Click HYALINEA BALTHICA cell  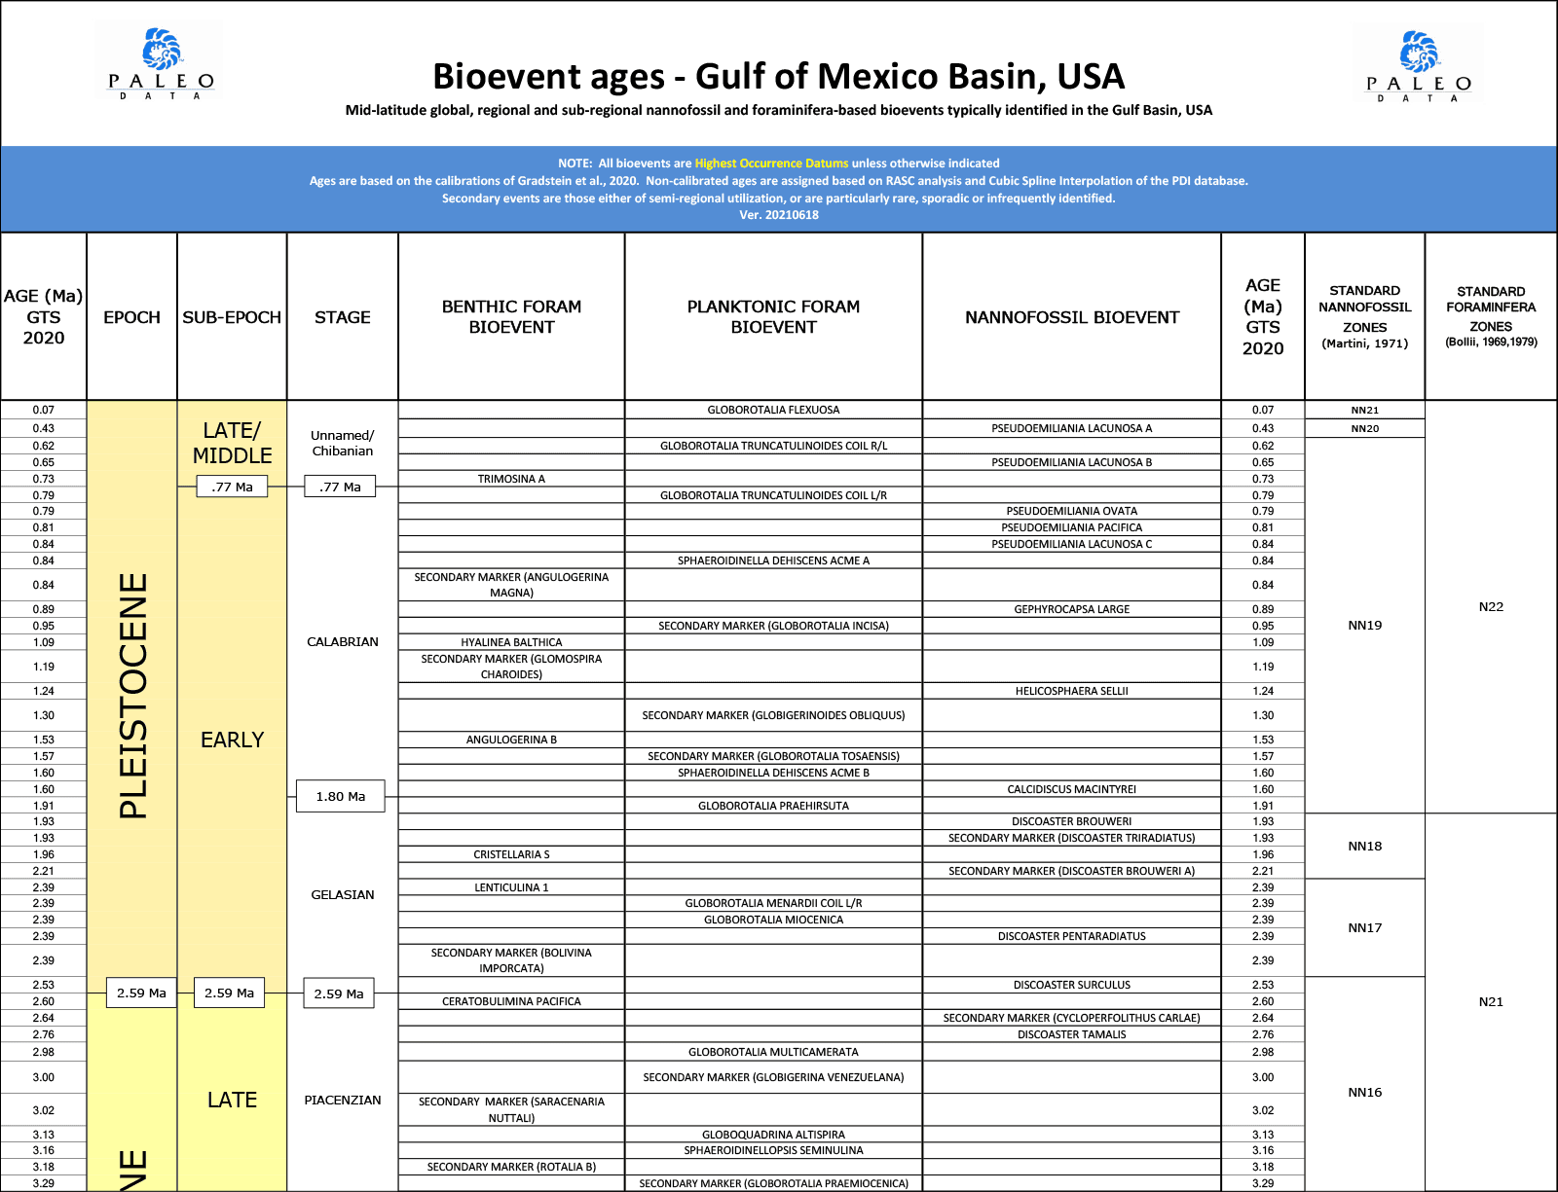[x=511, y=642]
